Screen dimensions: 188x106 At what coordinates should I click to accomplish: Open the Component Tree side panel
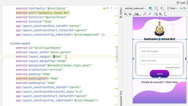(x=121, y=98)
